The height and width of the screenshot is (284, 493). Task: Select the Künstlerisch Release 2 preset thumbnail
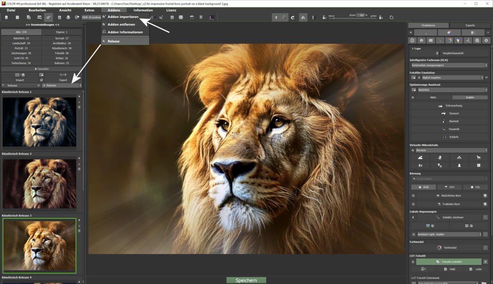coord(39,184)
